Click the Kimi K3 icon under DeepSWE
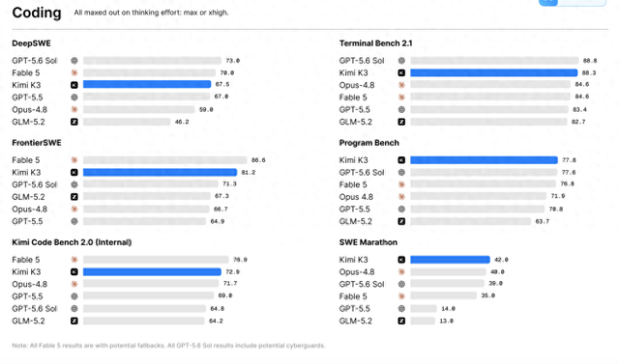This screenshot has height=364, width=619. (x=74, y=85)
